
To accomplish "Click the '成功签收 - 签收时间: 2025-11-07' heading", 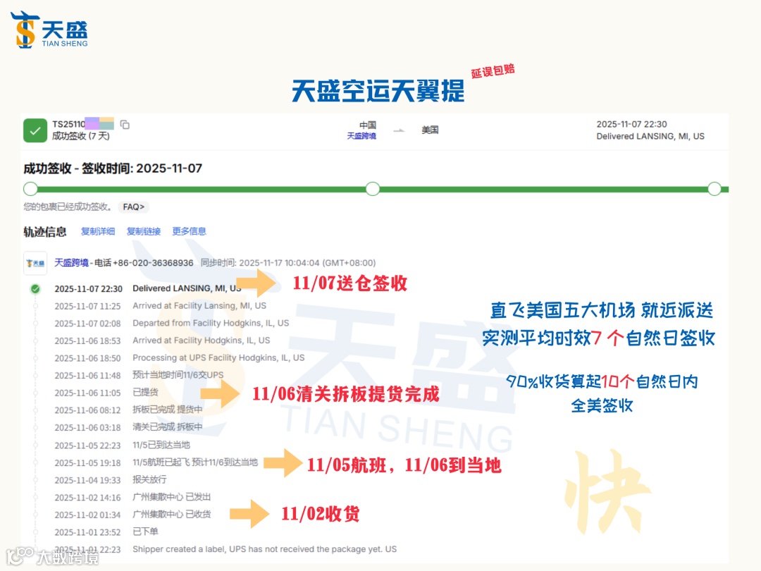I will (x=113, y=168).
